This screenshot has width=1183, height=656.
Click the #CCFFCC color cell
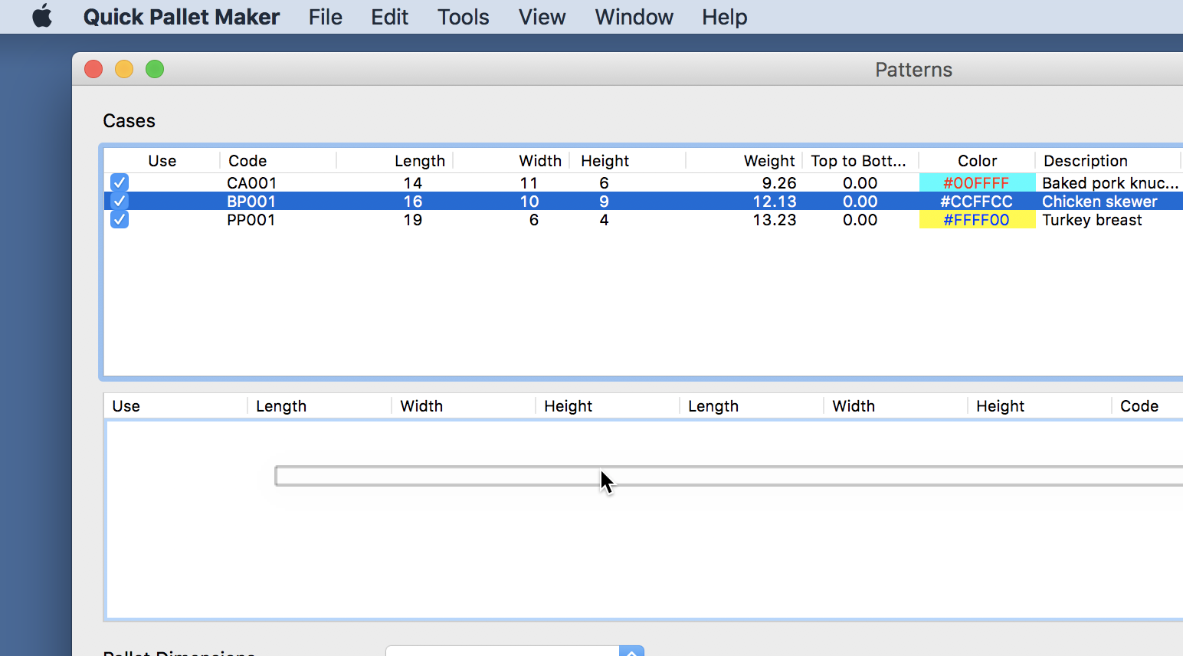pyautogui.click(x=977, y=201)
